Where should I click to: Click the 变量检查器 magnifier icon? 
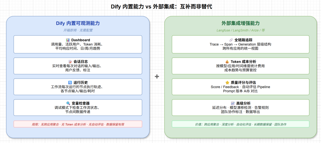point(68,103)
